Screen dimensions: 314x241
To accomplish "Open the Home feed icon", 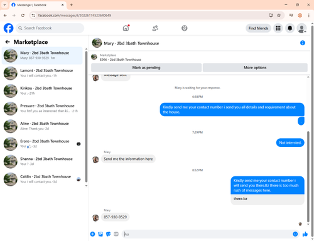I will 126,28.
